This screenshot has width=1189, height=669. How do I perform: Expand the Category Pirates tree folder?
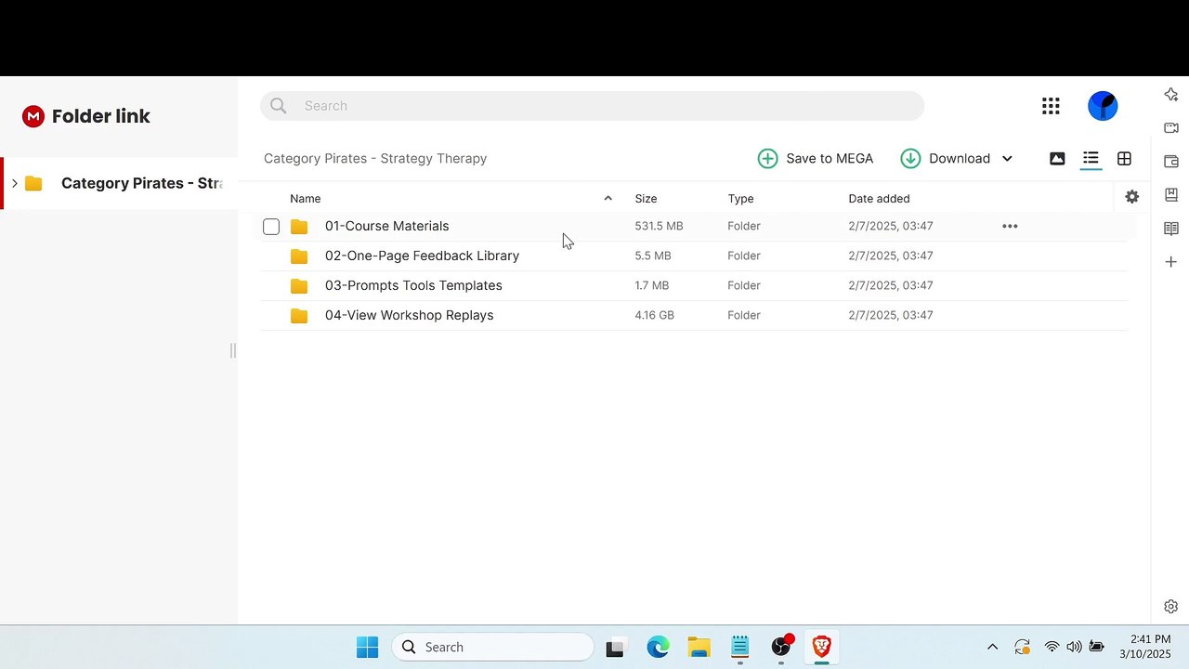tap(15, 183)
